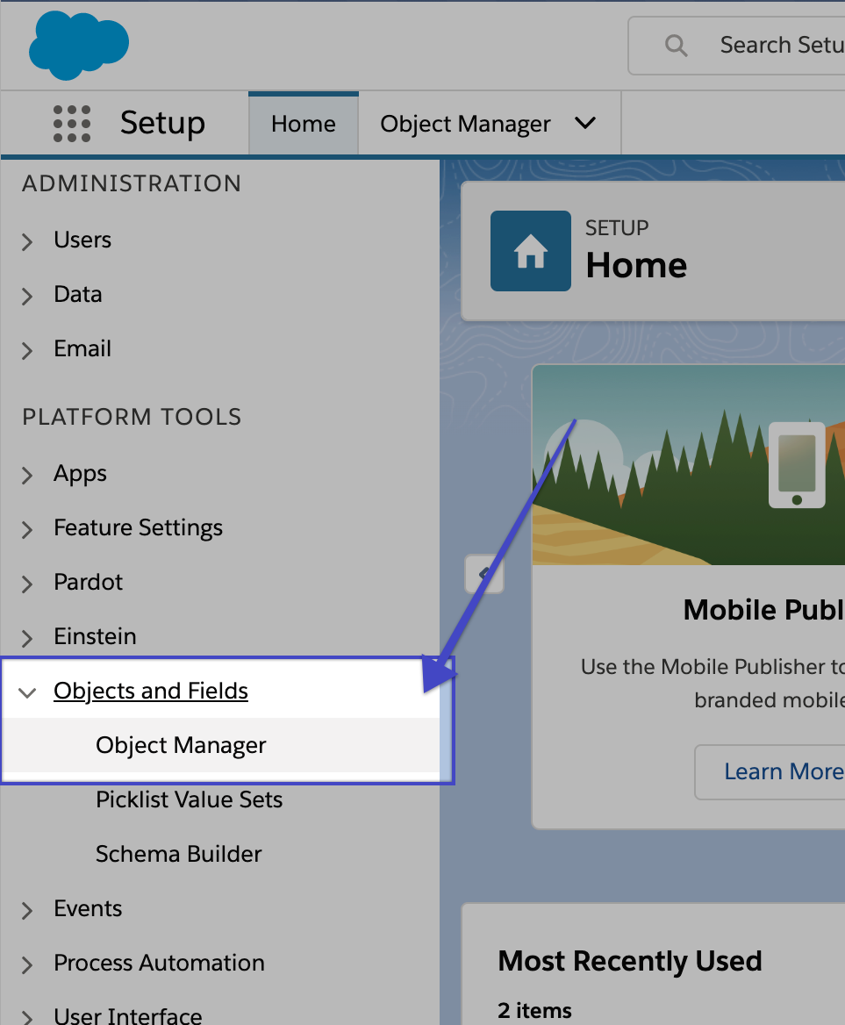
Task: Collapse the Objects and Fields chevron
Action: tap(27, 692)
